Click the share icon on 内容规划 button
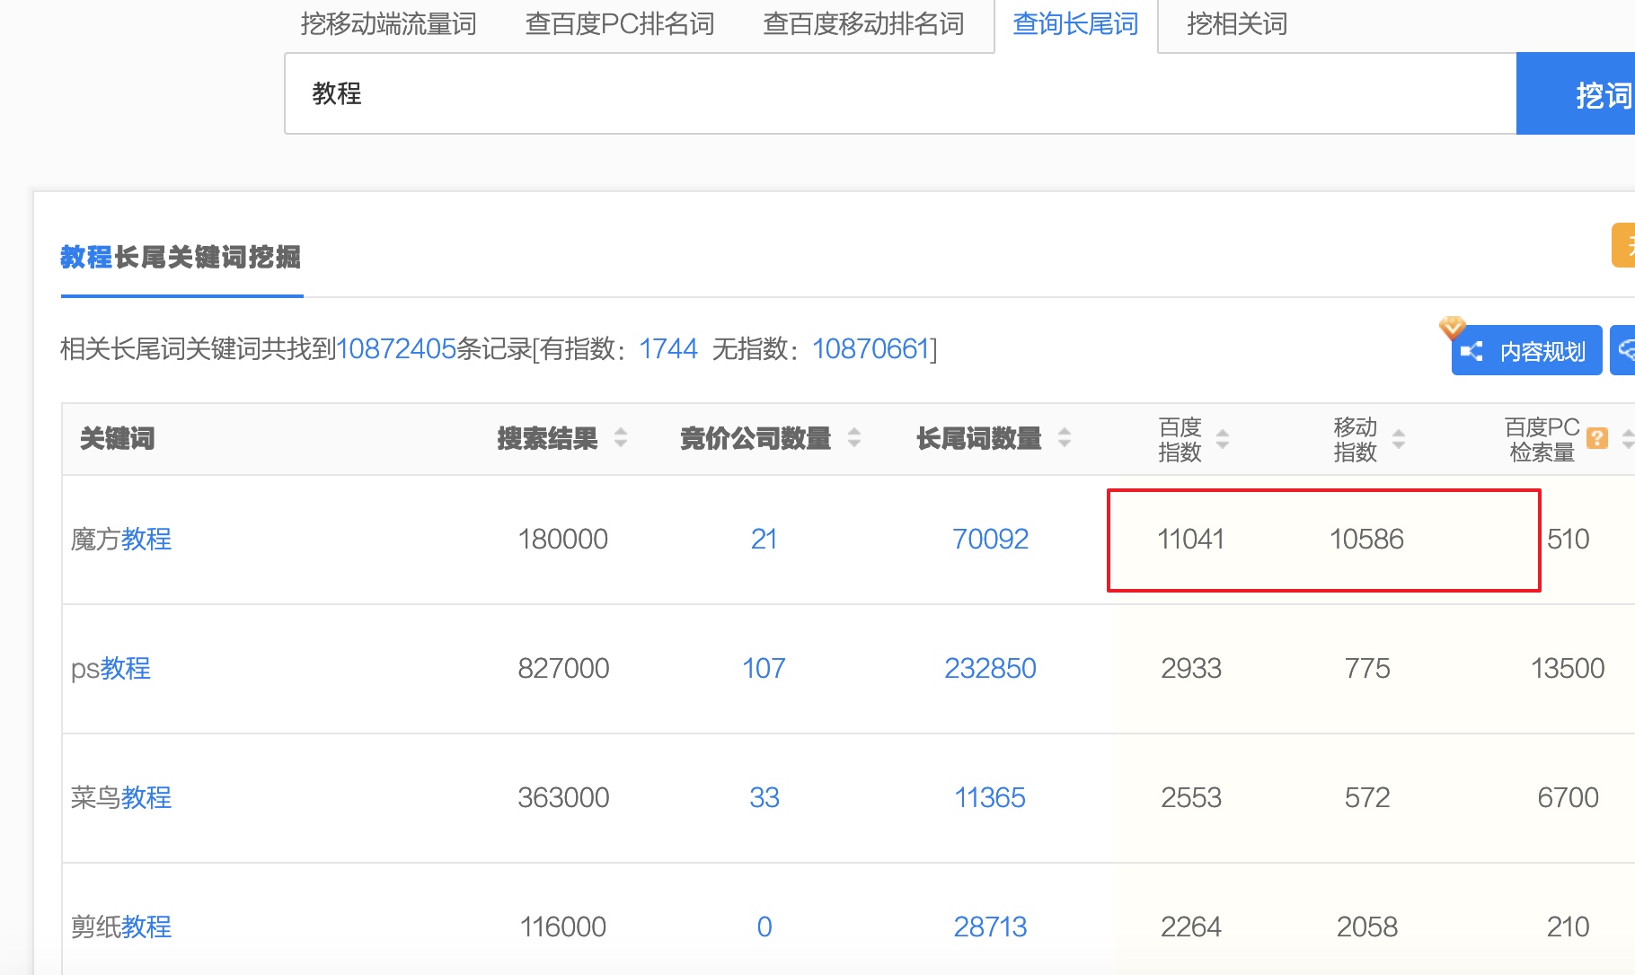This screenshot has height=975, width=1635. (x=1471, y=351)
